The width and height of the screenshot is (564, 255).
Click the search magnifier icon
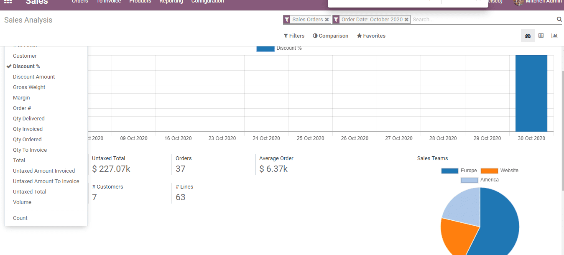point(559,19)
